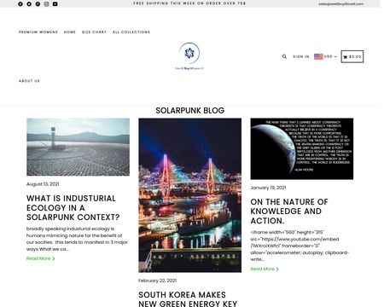This screenshot has width=384, height=307.
Task: Click Sign In link
Action: tap(301, 56)
